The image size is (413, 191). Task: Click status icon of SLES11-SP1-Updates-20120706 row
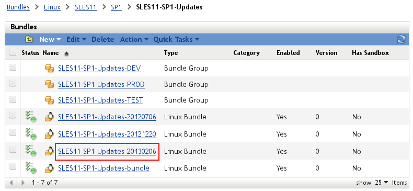tap(31, 117)
